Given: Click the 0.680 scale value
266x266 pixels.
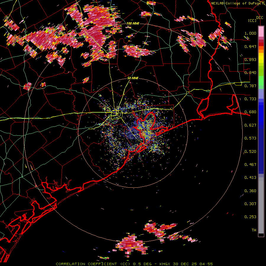Looking at the screenshot, I should coord(250,112).
